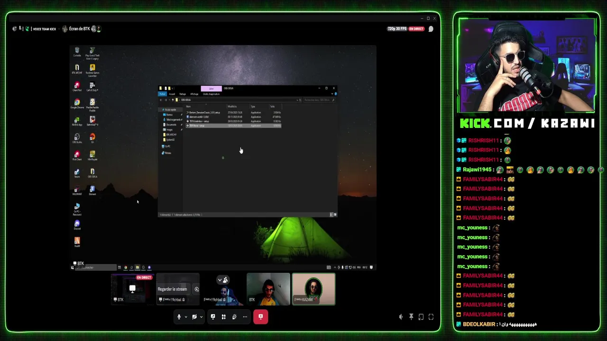Open microphone input options arrow
Viewport: 607px width, 341px height.
pyautogui.click(x=186, y=317)
